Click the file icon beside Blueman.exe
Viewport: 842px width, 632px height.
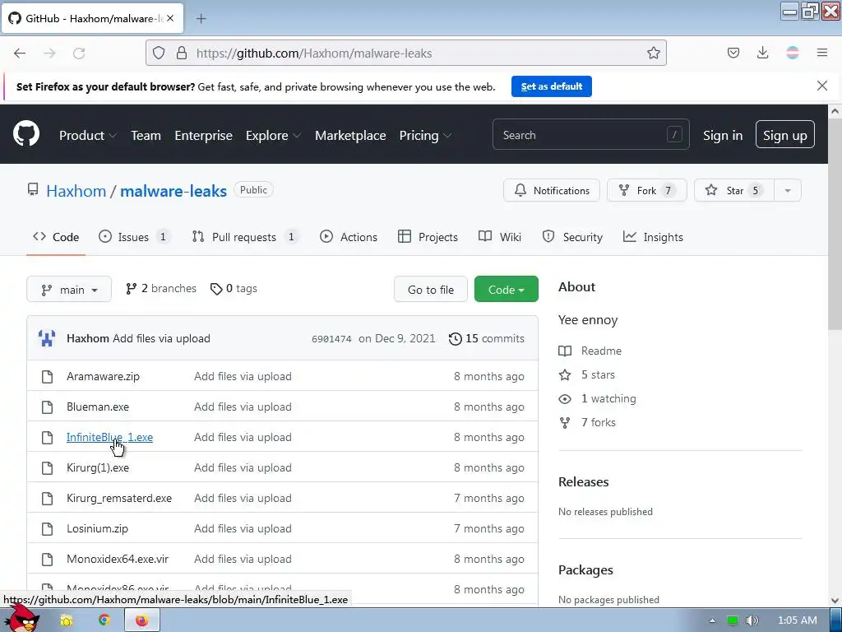(47, 407)
